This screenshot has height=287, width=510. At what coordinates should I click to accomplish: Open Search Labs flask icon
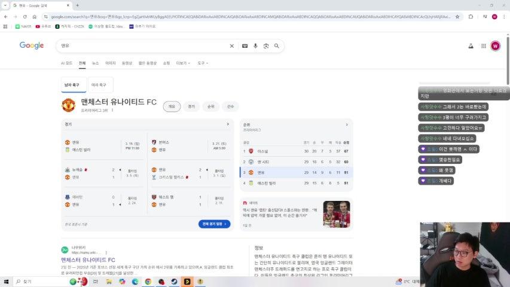tap(471, 46)
